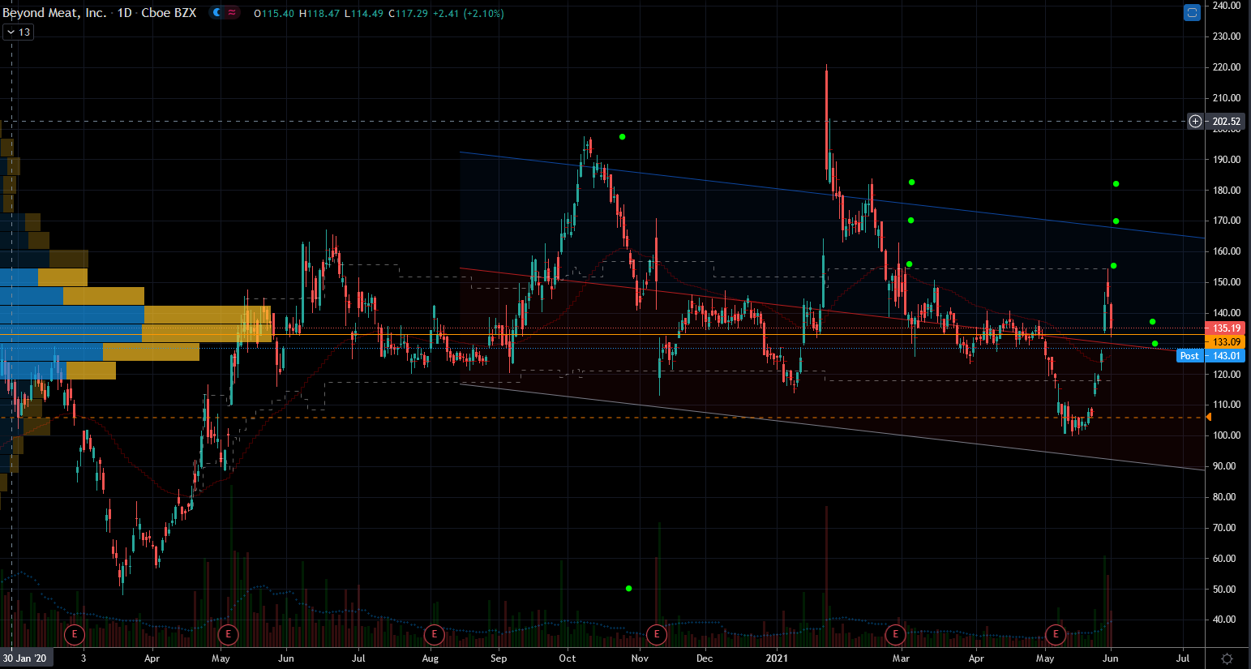The width and height of the screenshot is (1251, 669).
Task: Open chart settings gear icon
Action: [1227, 658]
